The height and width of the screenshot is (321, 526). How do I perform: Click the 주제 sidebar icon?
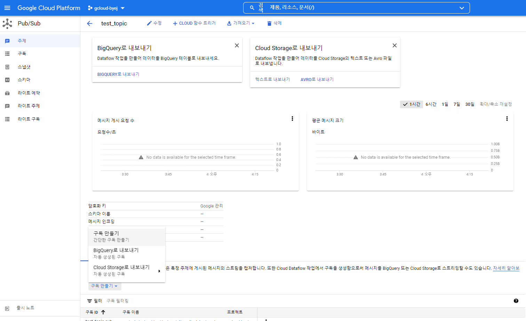pos(7,41)
